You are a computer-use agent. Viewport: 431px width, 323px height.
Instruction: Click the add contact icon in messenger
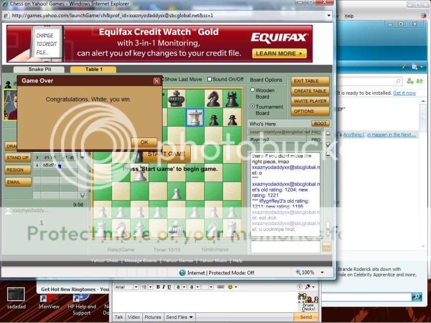coord(411,81)
